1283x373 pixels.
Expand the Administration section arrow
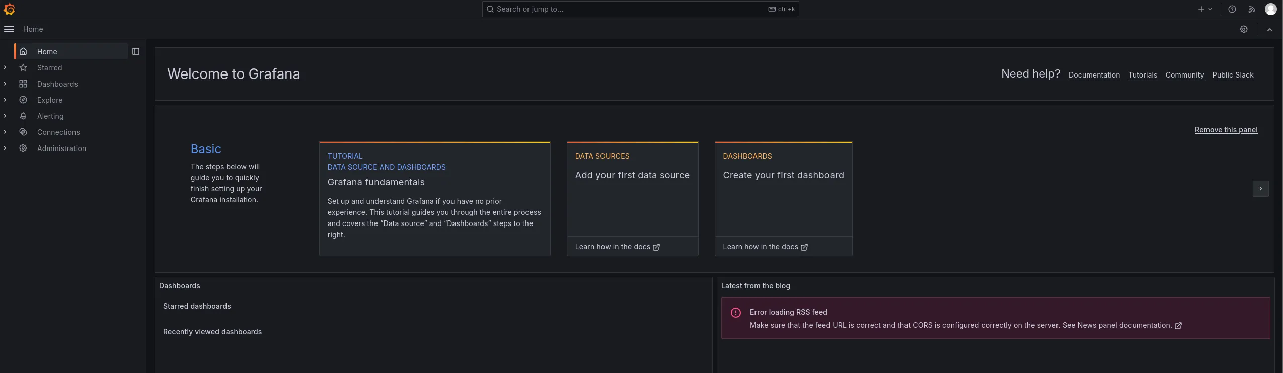[5, 148]
